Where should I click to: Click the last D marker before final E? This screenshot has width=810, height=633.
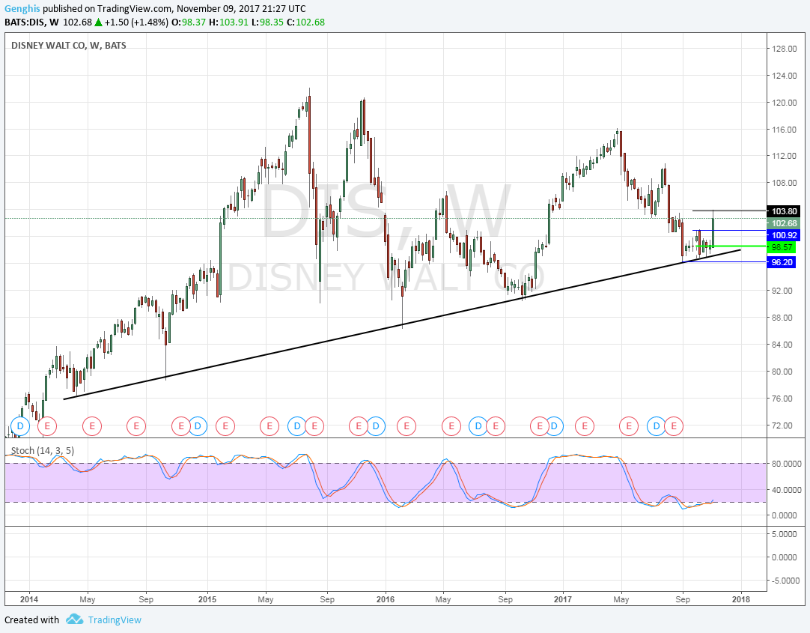(656, 426)
